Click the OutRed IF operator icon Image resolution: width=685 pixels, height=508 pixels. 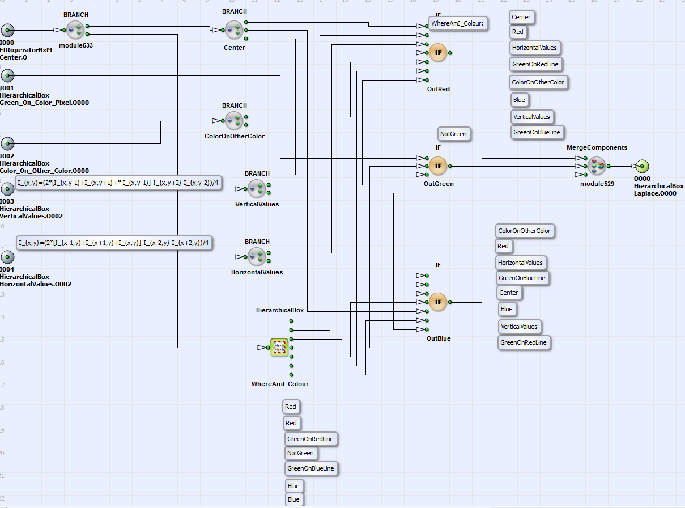[x=438, y=53]
